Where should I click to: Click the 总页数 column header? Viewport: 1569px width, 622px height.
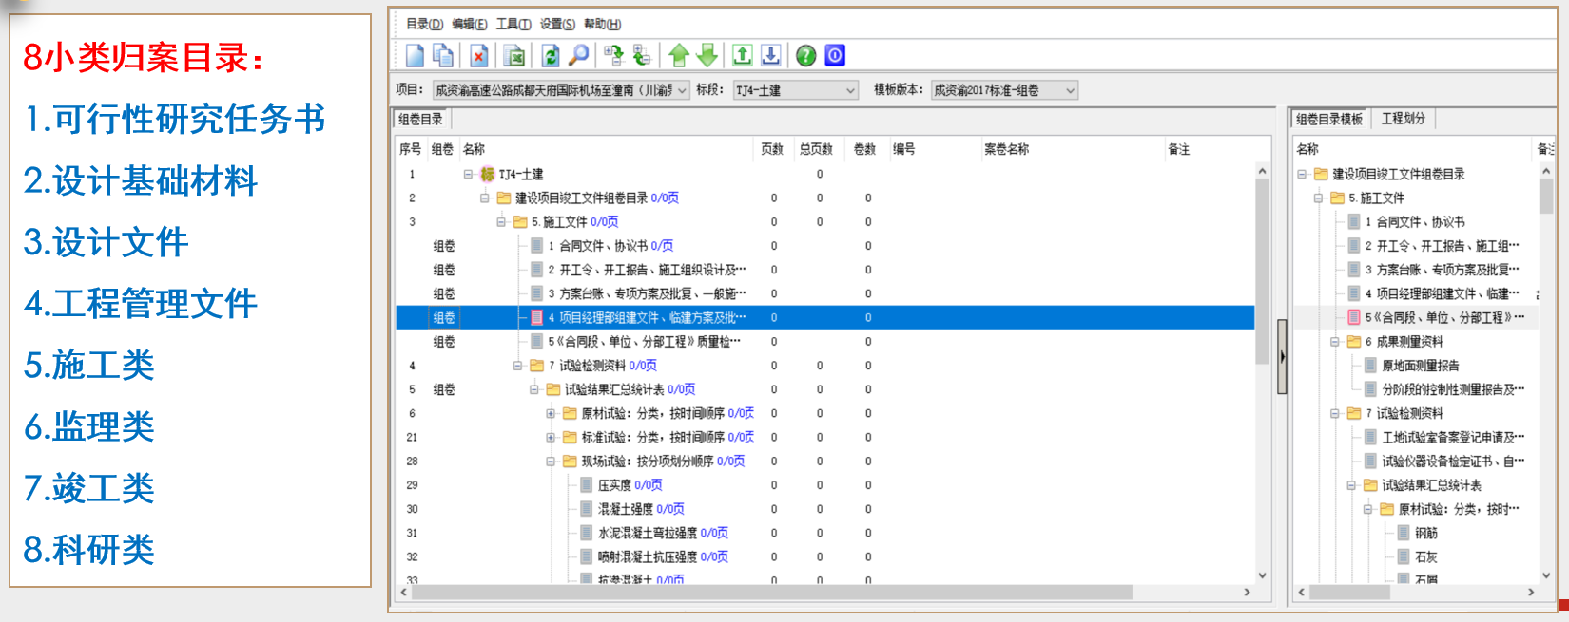(x=816, y=149)
